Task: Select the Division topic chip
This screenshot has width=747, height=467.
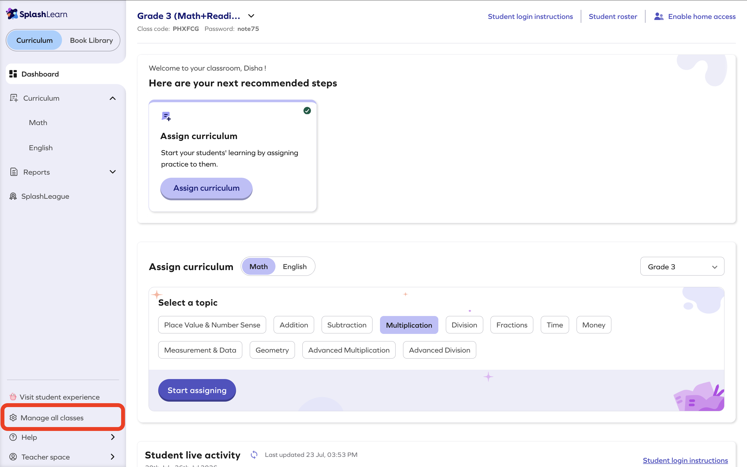Action: click(x=464, y=325)
